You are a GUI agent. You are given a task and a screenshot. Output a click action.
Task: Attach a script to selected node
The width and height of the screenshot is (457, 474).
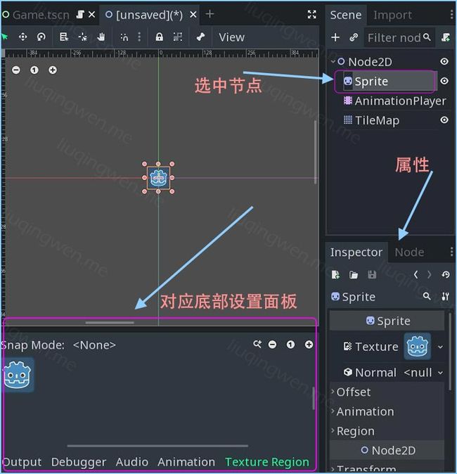click(x=446, y=37)
